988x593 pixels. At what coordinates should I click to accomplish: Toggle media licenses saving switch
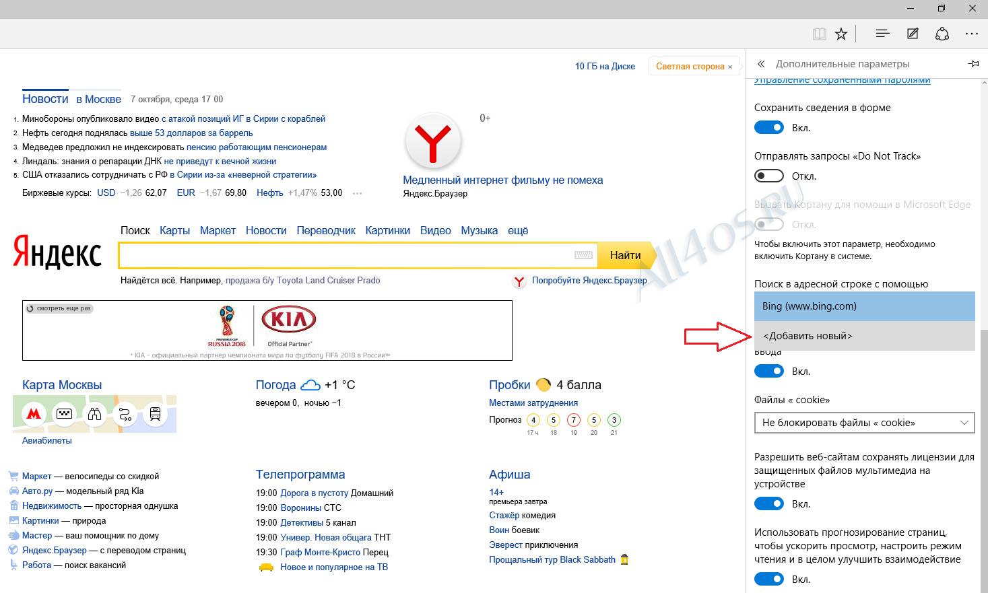click(769, 503)
